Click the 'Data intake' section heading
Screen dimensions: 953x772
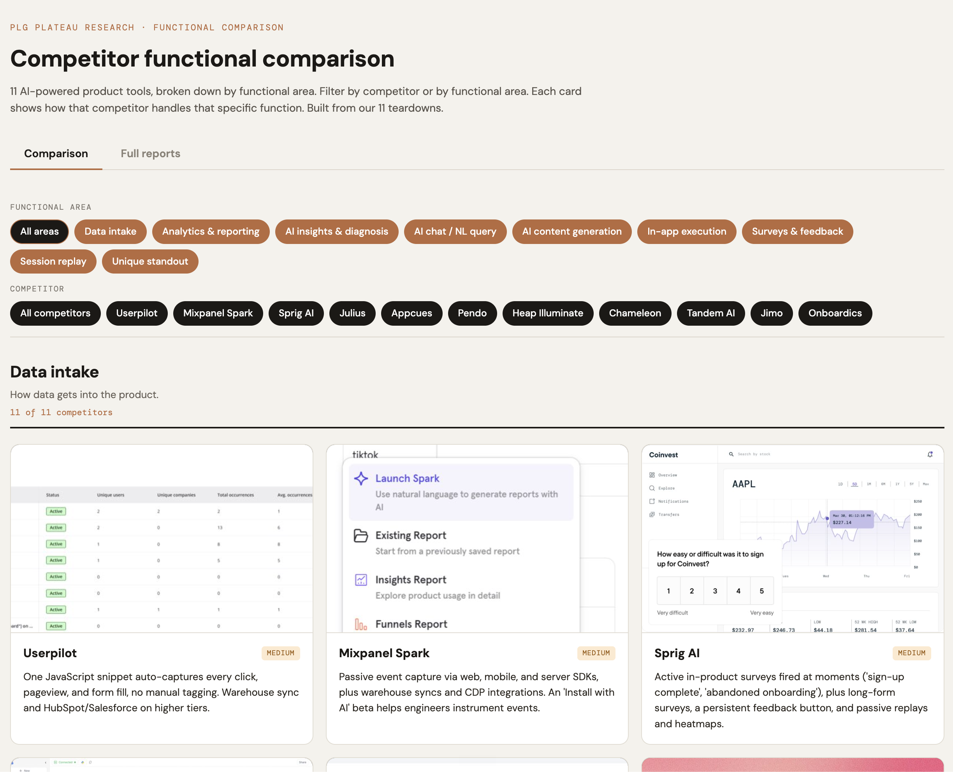55,372
